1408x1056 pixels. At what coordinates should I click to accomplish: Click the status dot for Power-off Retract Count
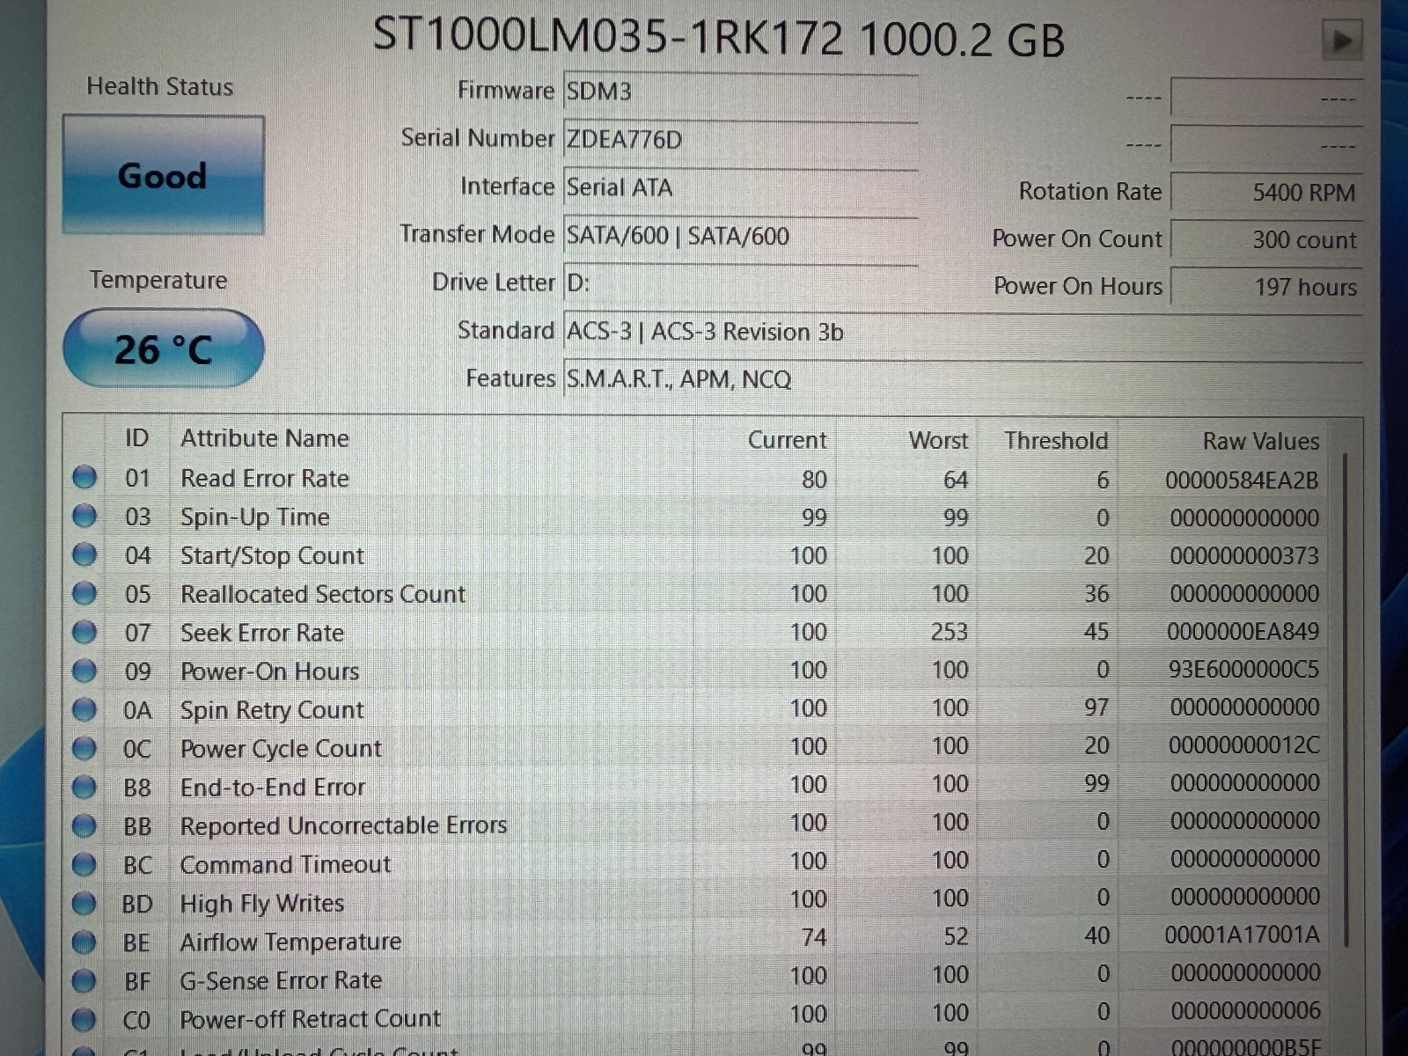(x=84, y=1020)
